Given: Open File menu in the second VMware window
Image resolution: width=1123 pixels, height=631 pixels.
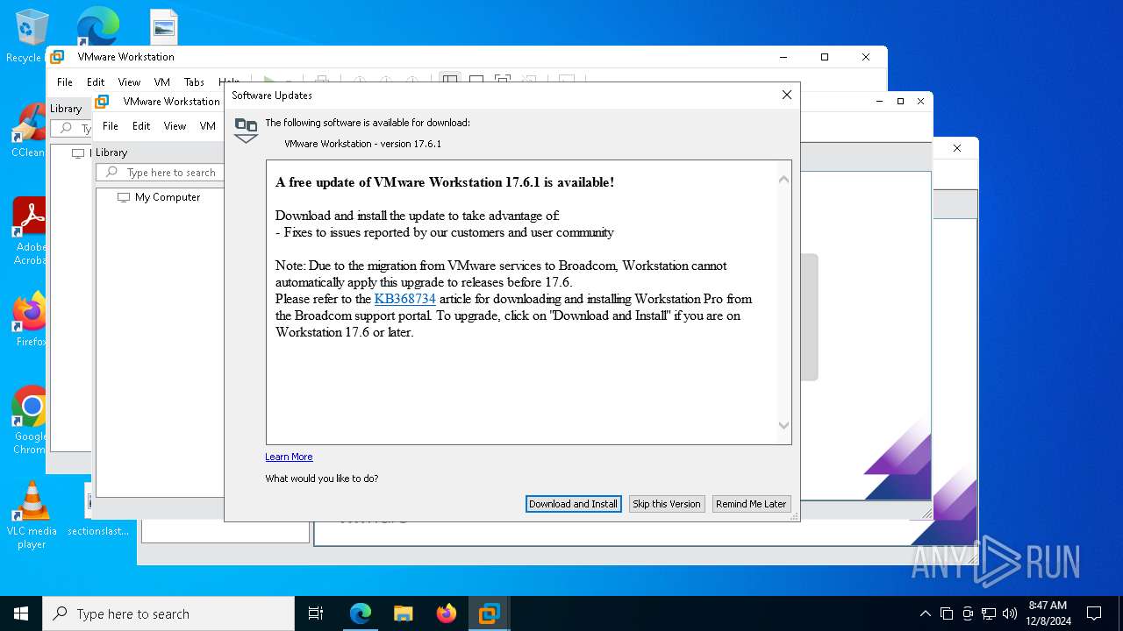Looking at the screenshot, I should coord(111,125).
